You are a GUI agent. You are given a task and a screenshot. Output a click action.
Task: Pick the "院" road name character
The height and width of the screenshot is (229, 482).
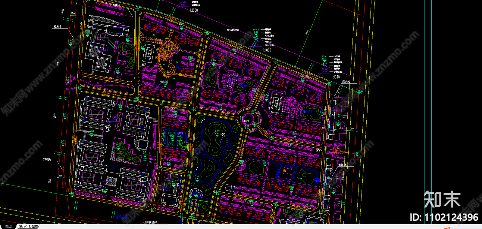58,64
